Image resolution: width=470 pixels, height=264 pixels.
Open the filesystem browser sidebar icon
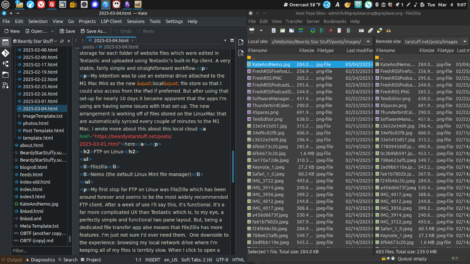[6, 75]
